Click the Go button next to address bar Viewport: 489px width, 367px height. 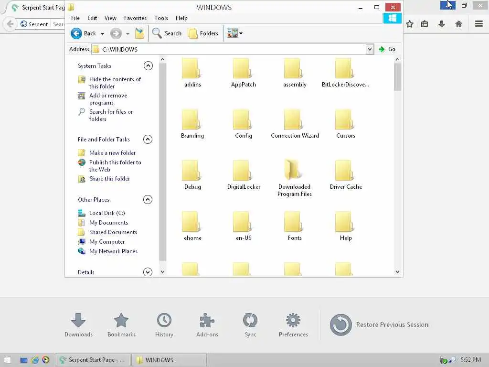click(387, 49)
